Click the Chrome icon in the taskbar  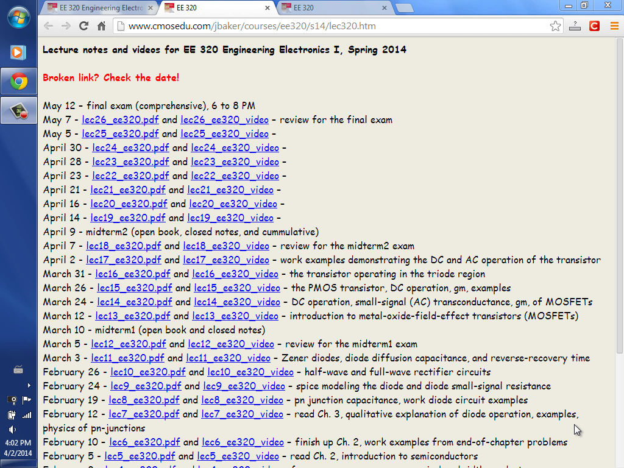(x=19, y=82)
